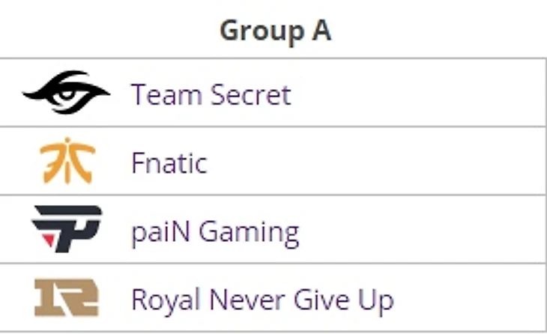Open the Royal Never Give Up logo

coord(67,298)
